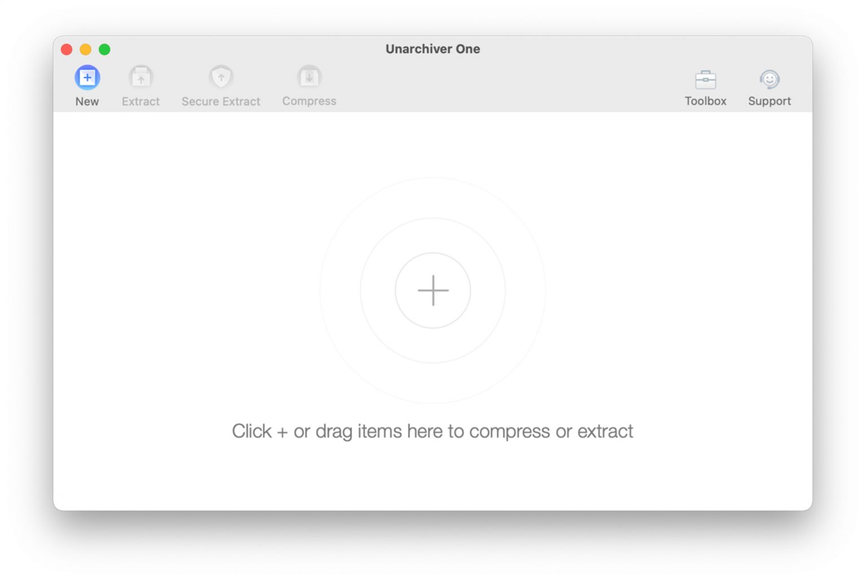Maximize window with the green button
The width and height of the screenshot is (867, 582).
click(x=104, y=50)
